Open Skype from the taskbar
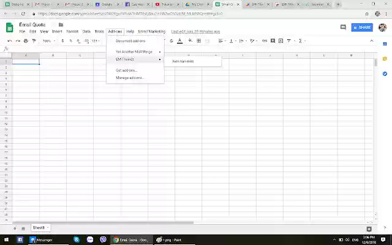The width and height of the screenshot is (392, 245). 77,239
